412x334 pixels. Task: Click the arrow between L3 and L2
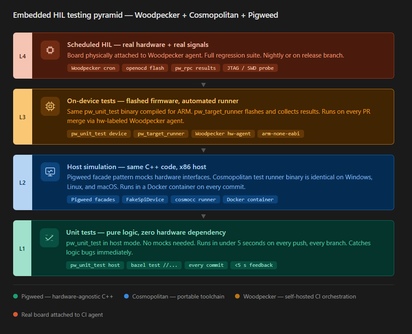coord(203,150)
